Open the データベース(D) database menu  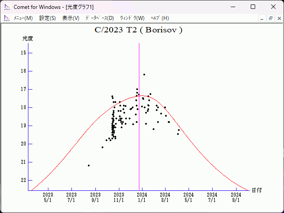[99, 18]
